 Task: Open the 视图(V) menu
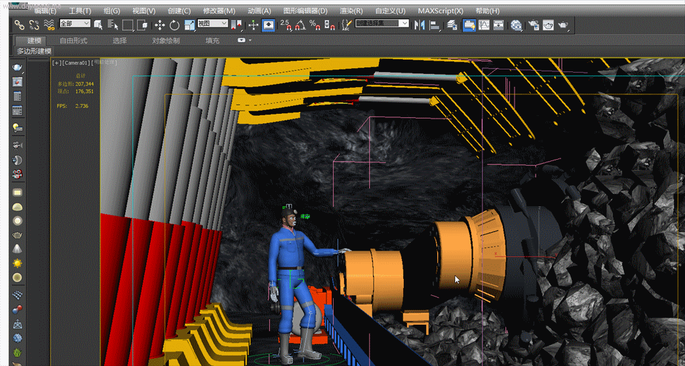(144, 11)
